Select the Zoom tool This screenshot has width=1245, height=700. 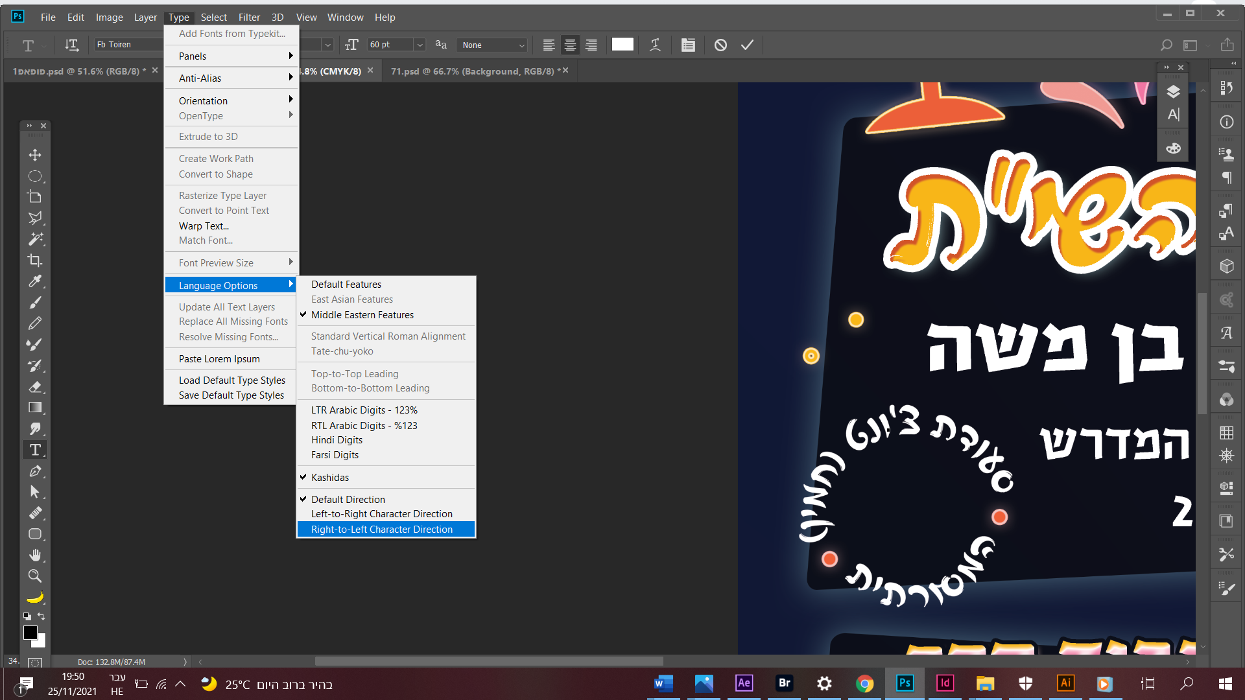pyautogui.click(x=35, y=576)
